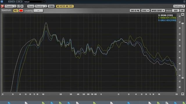Click the Voxengo logo icon
186x104 pixels.
tap(2, 6)
